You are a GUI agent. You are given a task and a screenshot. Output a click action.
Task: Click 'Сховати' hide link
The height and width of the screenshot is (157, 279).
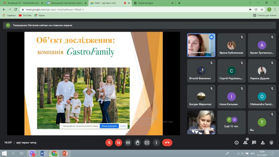(123, 126)
